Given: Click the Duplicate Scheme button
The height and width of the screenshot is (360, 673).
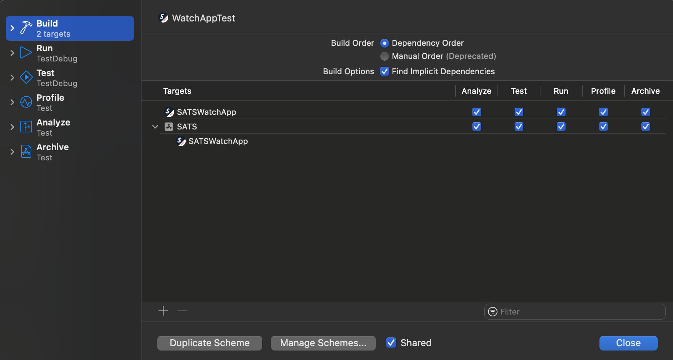Looking at the screenshot, I should pyautogui.click(x=209, y=343).
